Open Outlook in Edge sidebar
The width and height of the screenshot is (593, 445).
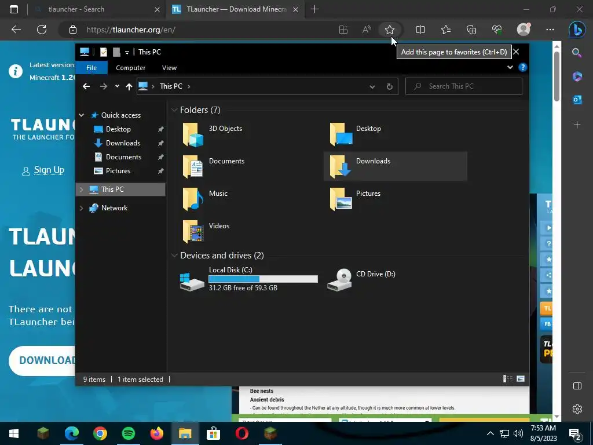pos(577,100)
